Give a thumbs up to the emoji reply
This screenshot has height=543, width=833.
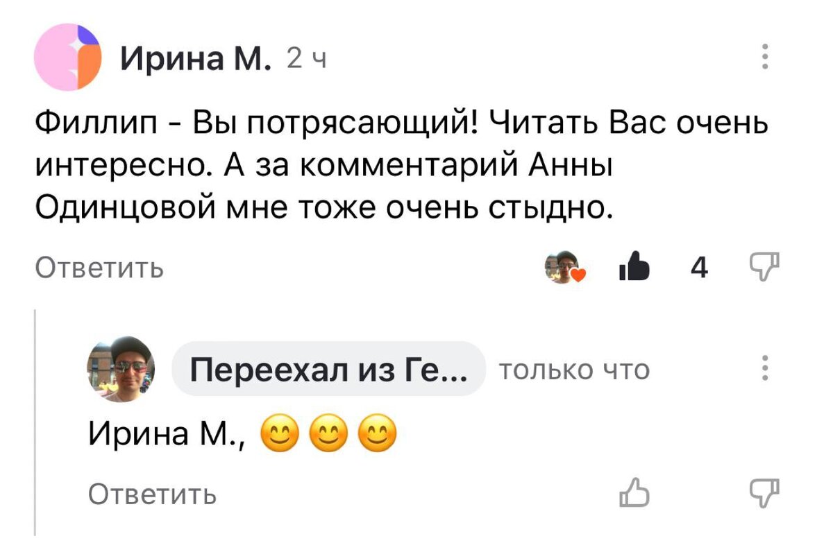(x=635, y=494)
